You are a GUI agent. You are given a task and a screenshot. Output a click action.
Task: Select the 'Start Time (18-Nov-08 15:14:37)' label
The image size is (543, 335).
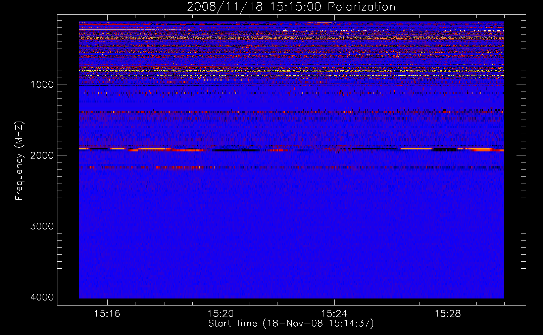(x=291, y=324)
